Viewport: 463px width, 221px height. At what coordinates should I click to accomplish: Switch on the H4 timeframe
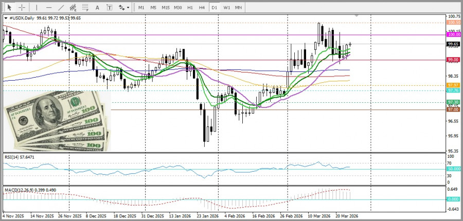coord(202,8)
